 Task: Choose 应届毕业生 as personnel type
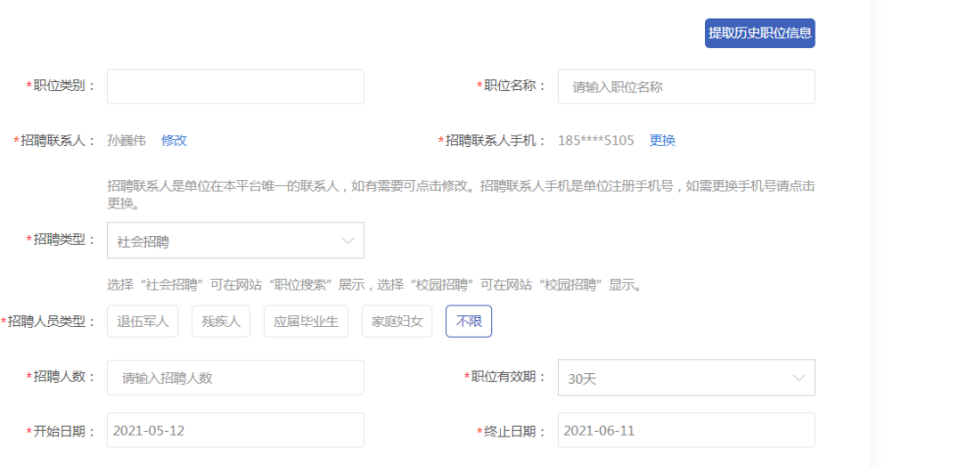(x=306, y=321)
